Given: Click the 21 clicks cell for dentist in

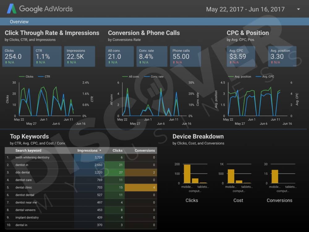Looking at the screenshot, I should coord(115,165).
